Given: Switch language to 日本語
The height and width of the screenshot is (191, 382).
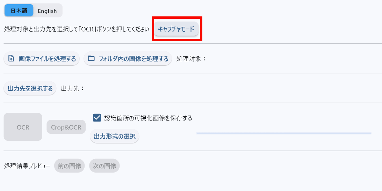Looking at the screenshot, I should click(x=19, y=10).
